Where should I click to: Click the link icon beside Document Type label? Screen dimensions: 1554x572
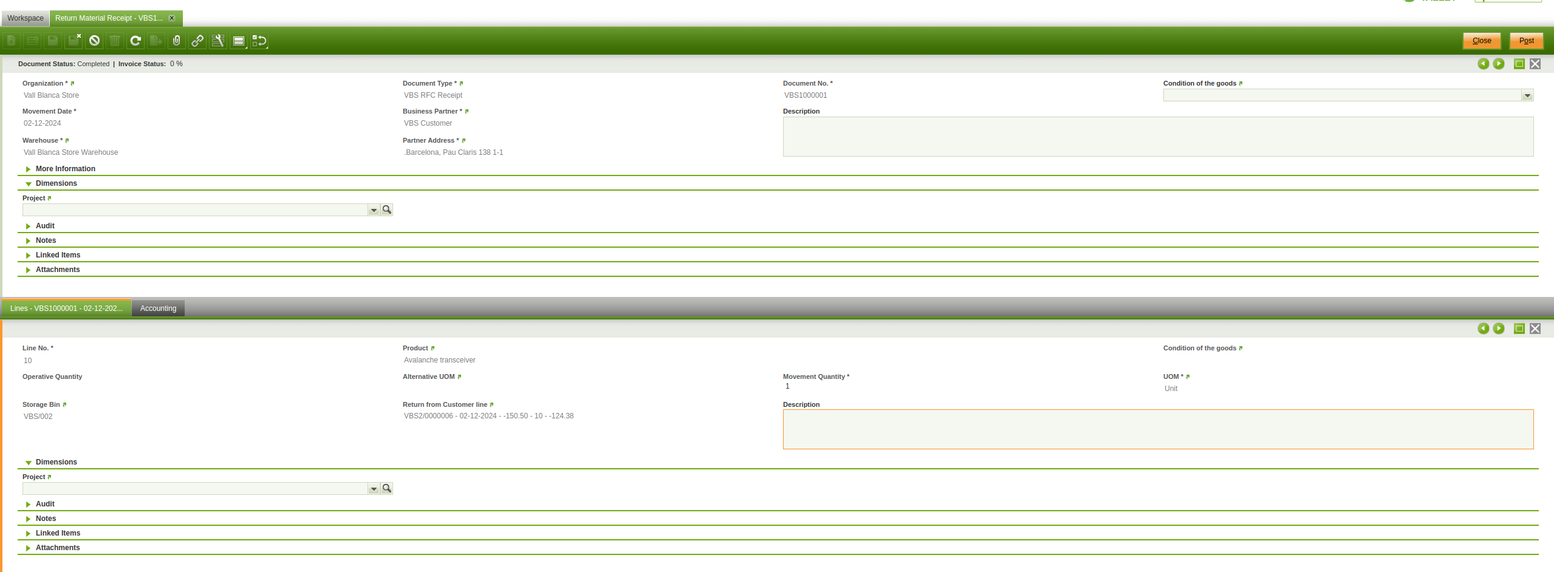(461, 83)
